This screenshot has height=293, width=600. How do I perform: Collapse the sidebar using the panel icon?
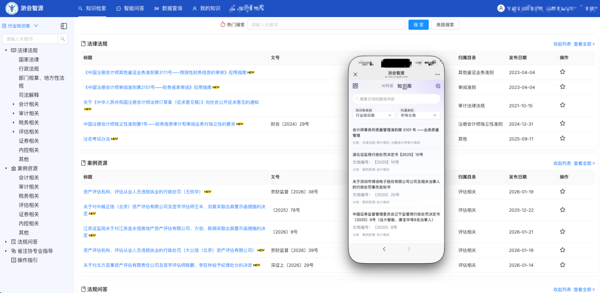(x=63, y=26)
